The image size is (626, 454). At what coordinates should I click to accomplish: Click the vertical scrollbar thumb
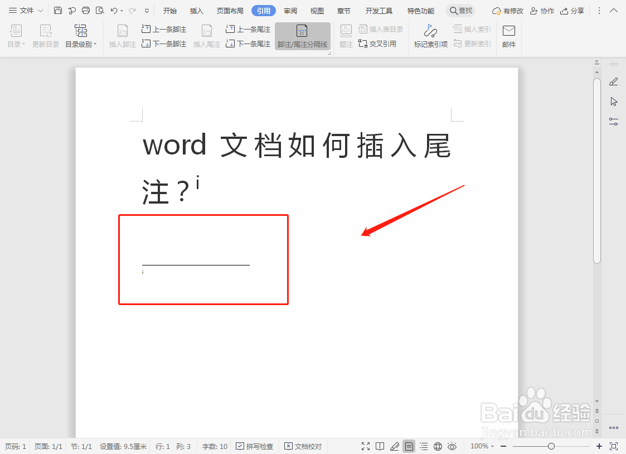click(x=597, y=171)
